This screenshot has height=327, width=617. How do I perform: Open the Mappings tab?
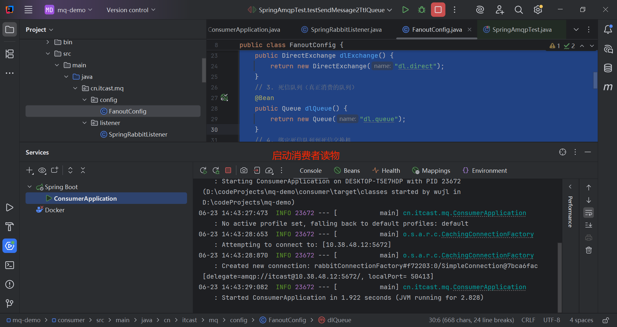(x=431, y=171)
